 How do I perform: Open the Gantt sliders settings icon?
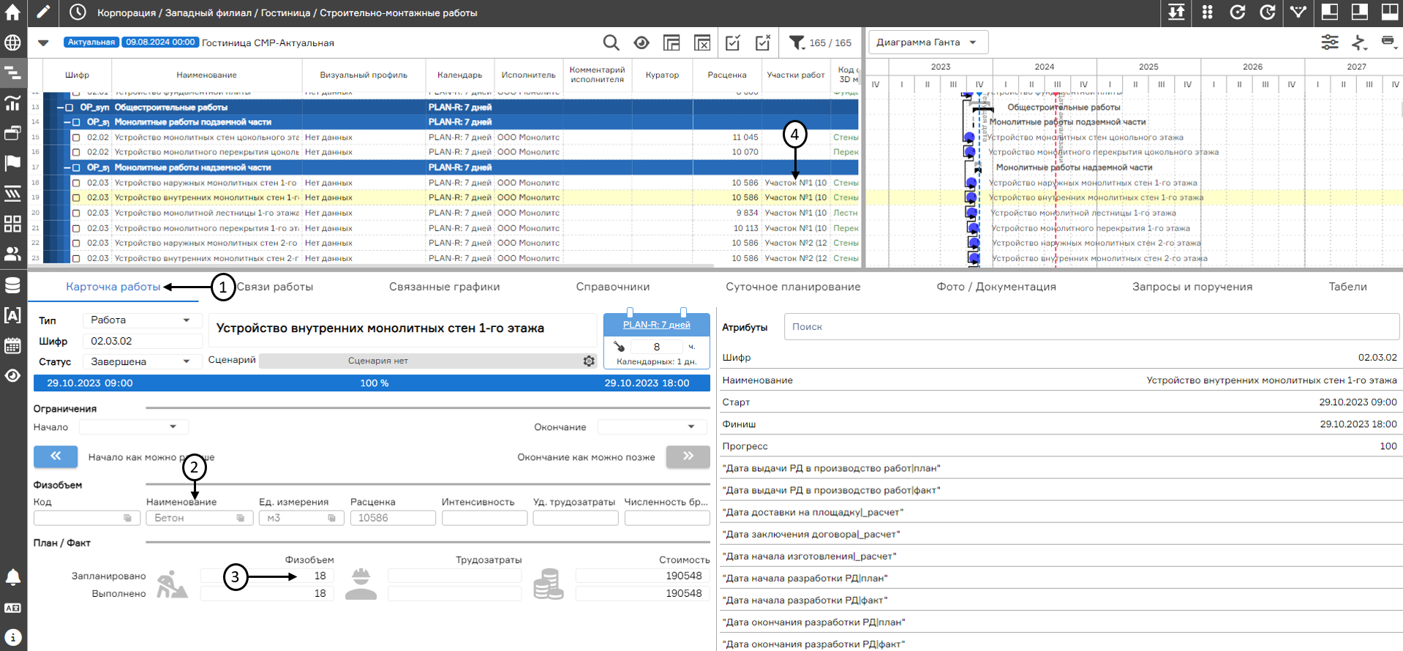[1330, 42]
